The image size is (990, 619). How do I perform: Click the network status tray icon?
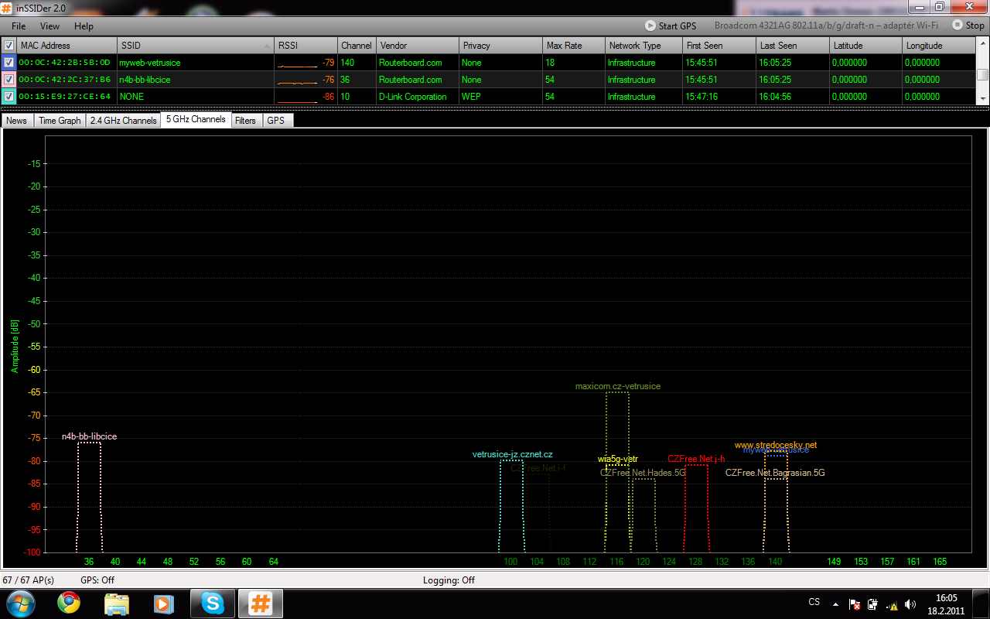[892, 604]
